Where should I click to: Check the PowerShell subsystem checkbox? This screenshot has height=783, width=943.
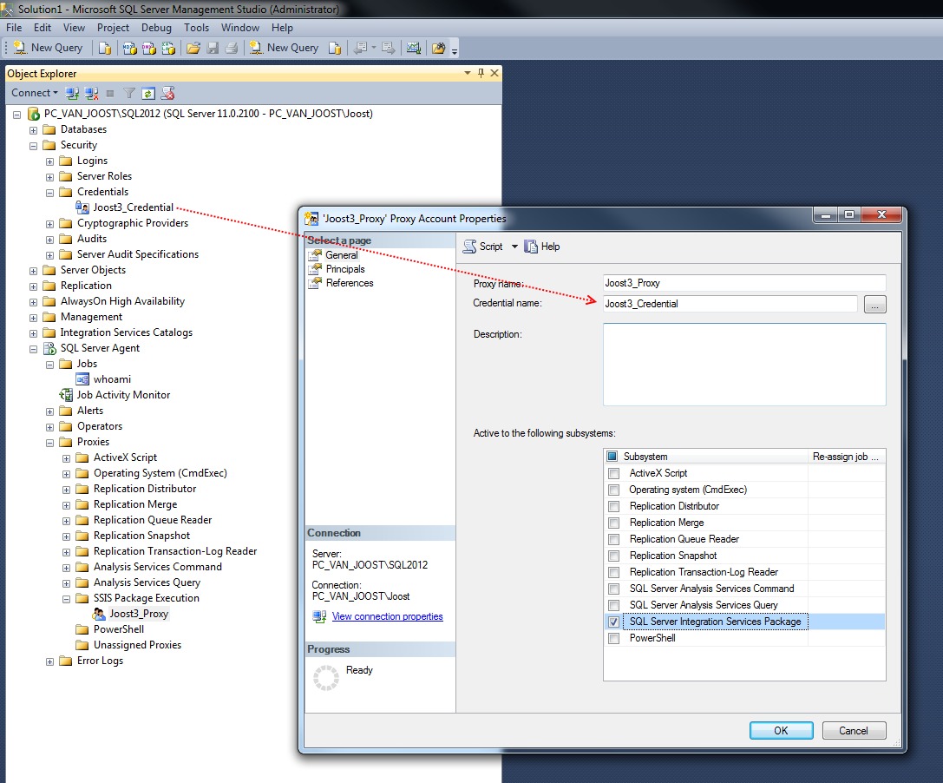coord(614,638)
